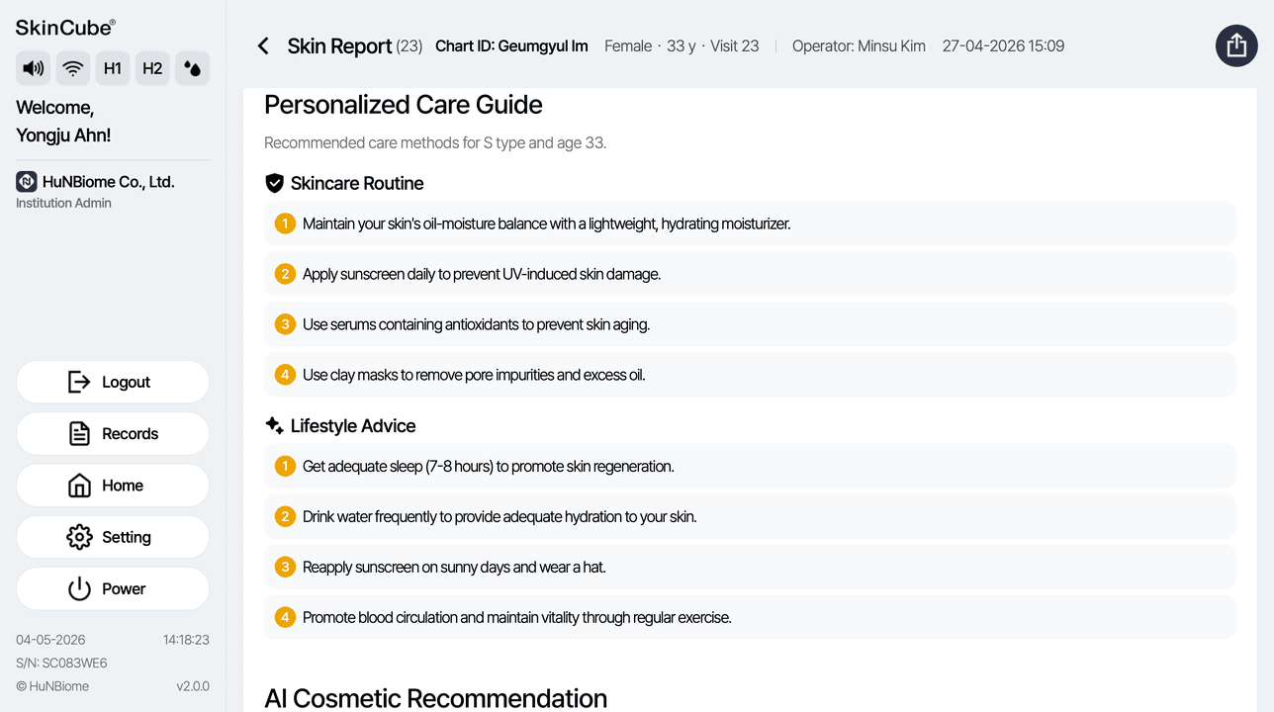Select the clay masks tip
This screenshot has height=712, width=1274.
click(x=750, y=375)
